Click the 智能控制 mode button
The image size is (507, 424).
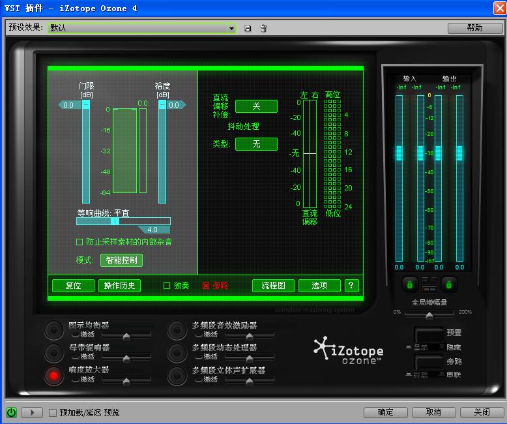pyautogui.click(x=121, y=260)
